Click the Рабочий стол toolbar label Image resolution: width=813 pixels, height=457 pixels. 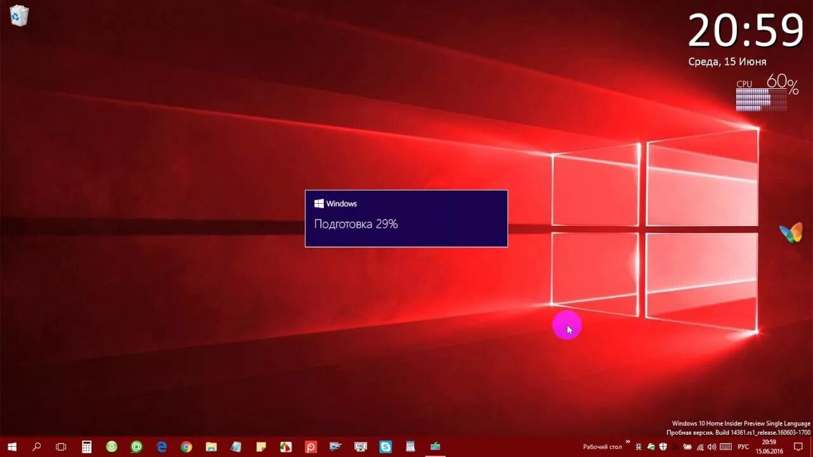[x=603, y=447]
